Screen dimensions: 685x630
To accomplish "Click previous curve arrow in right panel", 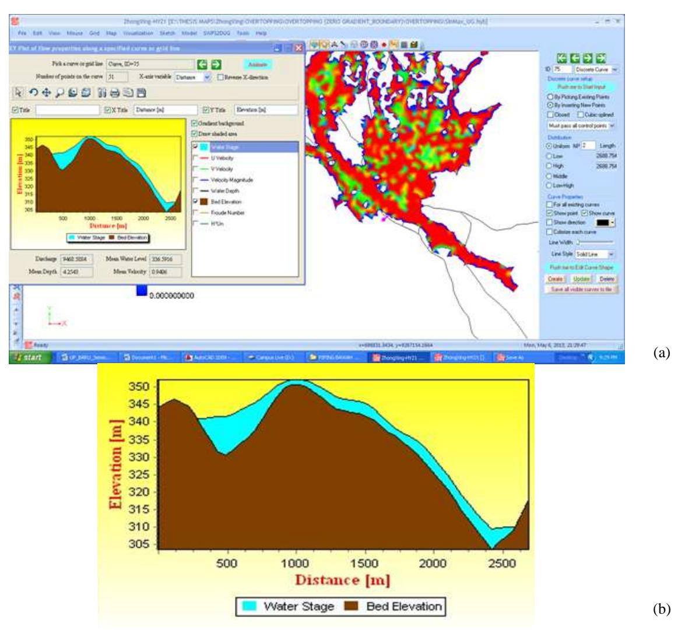I will (x=575, y=58).
